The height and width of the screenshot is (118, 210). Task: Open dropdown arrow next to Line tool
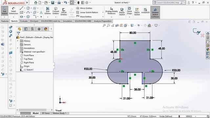coord(25,8)
